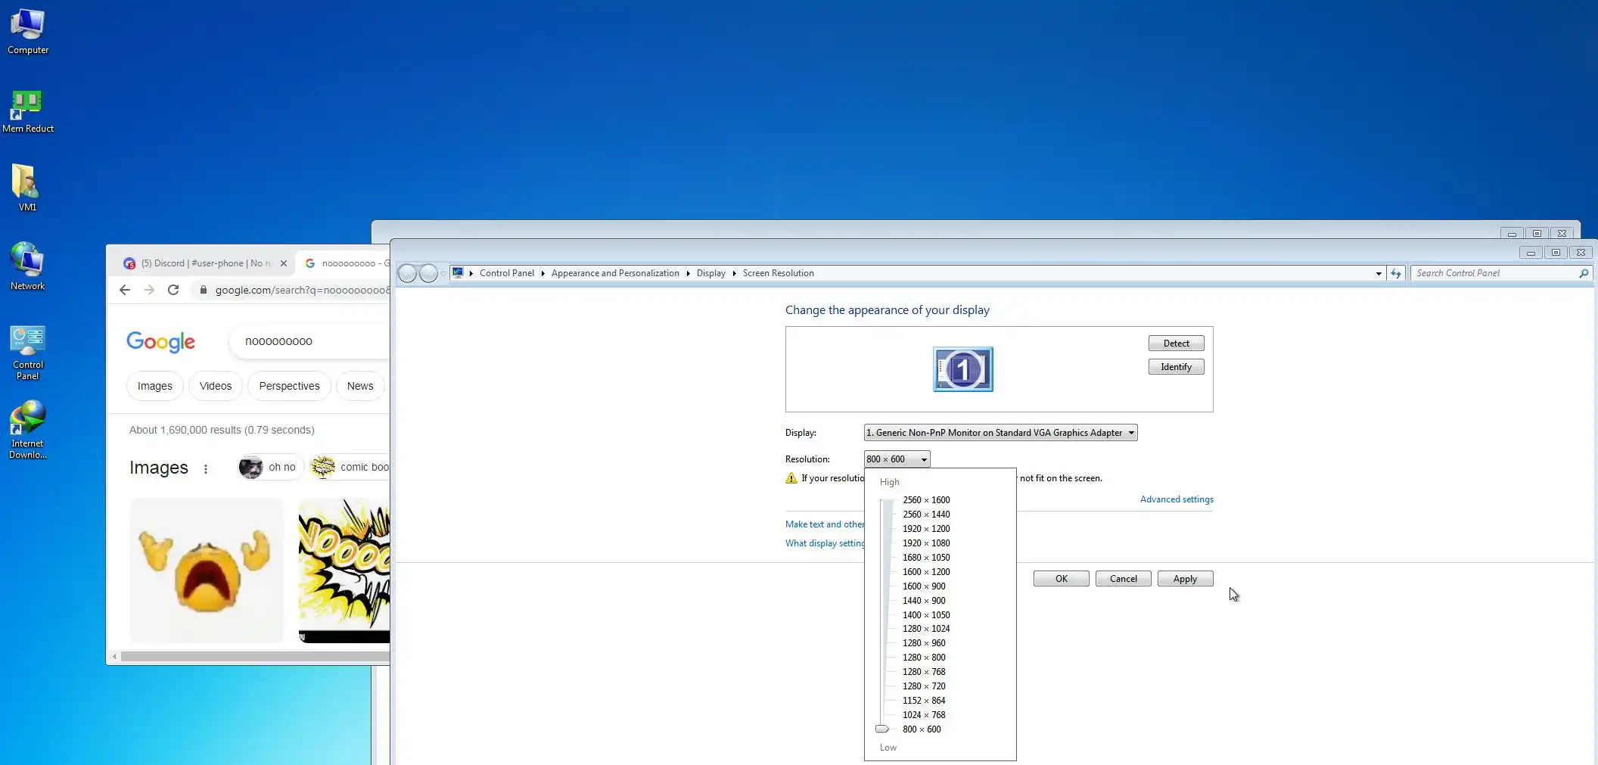
Task: Click the Control Panel Back button
Action: tap(407, 273)
